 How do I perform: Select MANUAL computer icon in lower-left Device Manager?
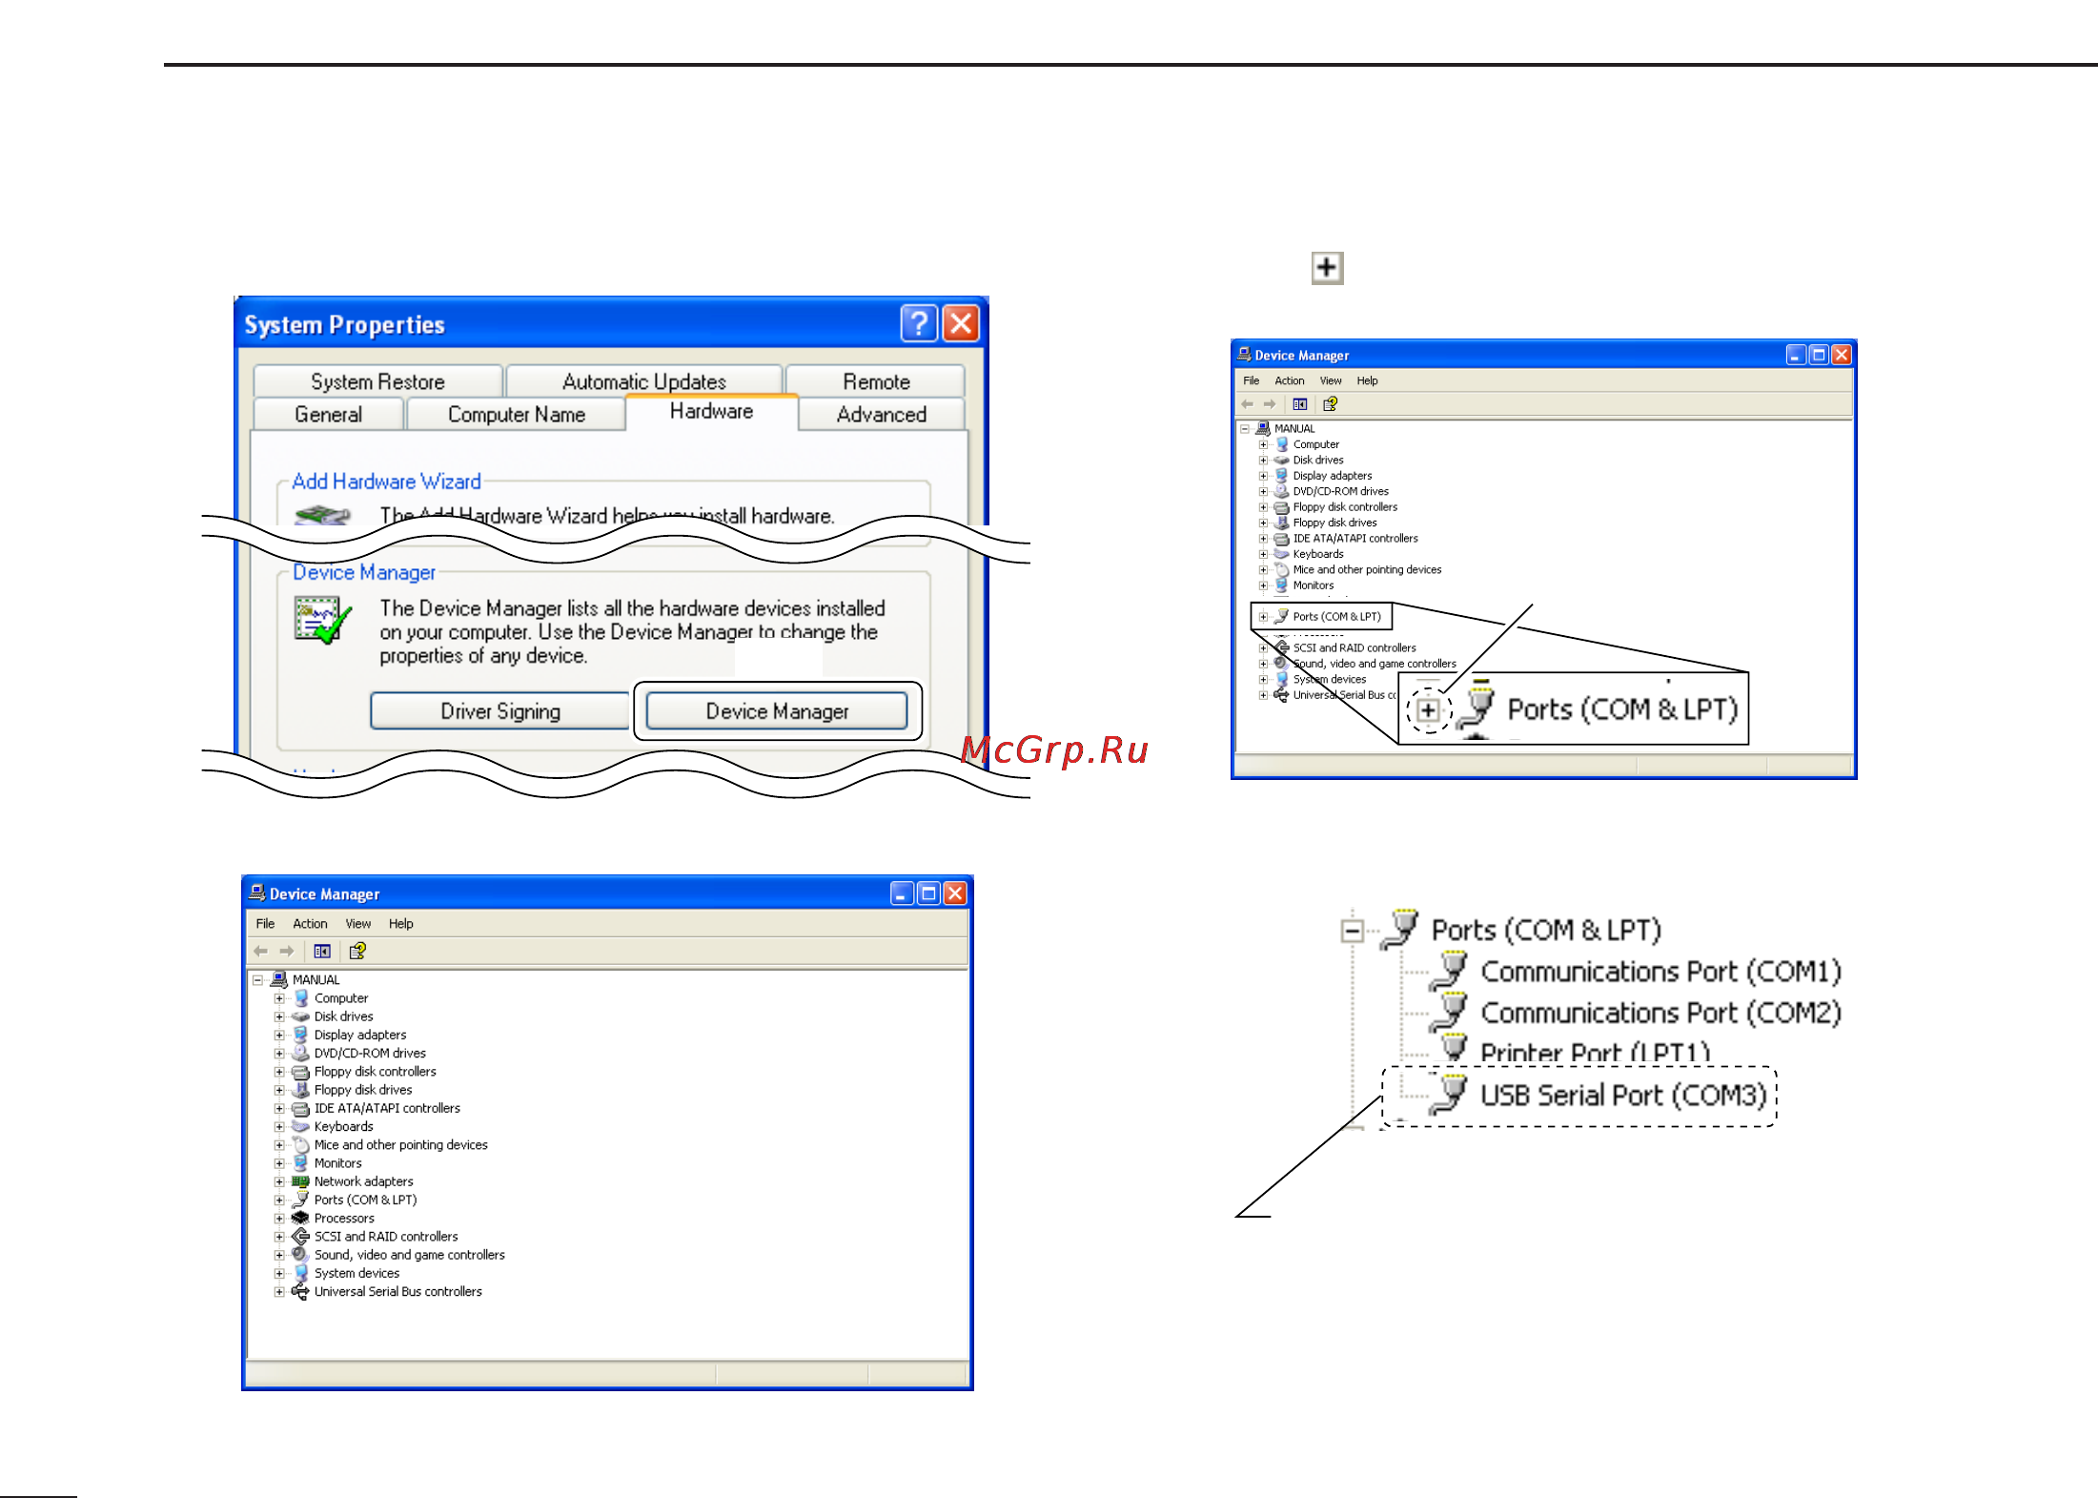279,979
